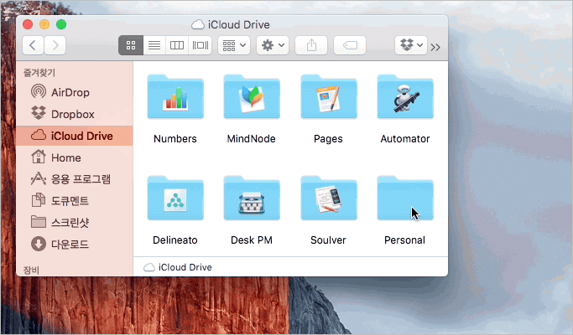The width and height of the screenshot is (573, 335).
Task: Select the Delineato folder icon
Action: (175, 198)
